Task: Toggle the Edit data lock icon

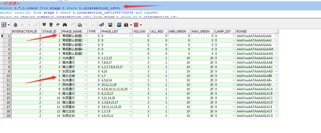Action: pyautogui.click(x=16, y=25)
